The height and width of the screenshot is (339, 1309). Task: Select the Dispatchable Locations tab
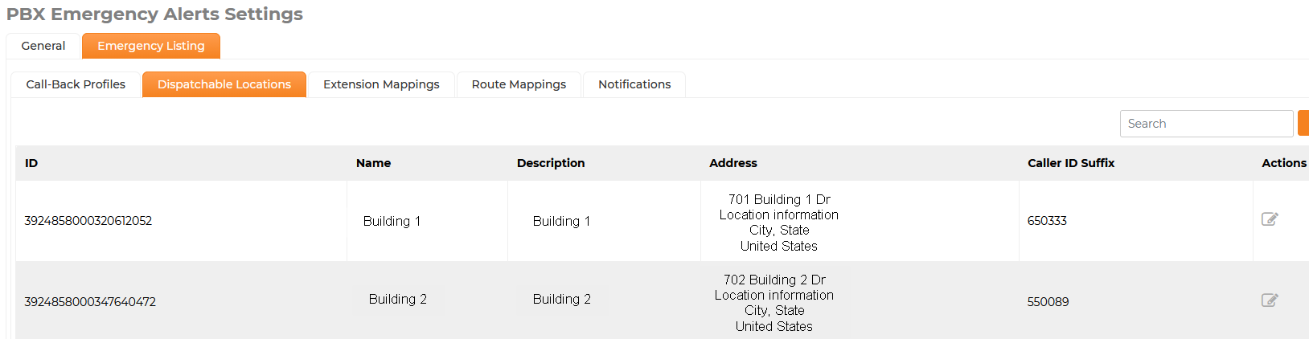coord(224,84)
